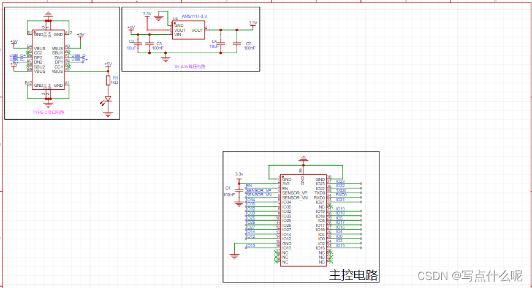
Task: Select the blue IO25 net label
Action: 251,218
